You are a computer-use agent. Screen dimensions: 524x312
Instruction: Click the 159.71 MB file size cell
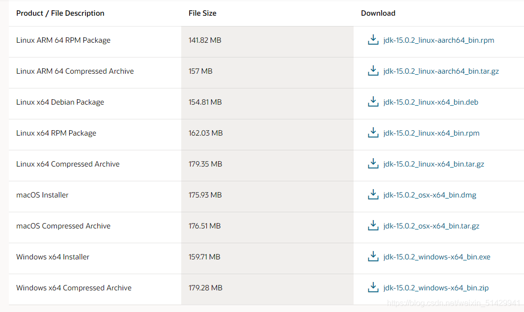click(267, 258)
